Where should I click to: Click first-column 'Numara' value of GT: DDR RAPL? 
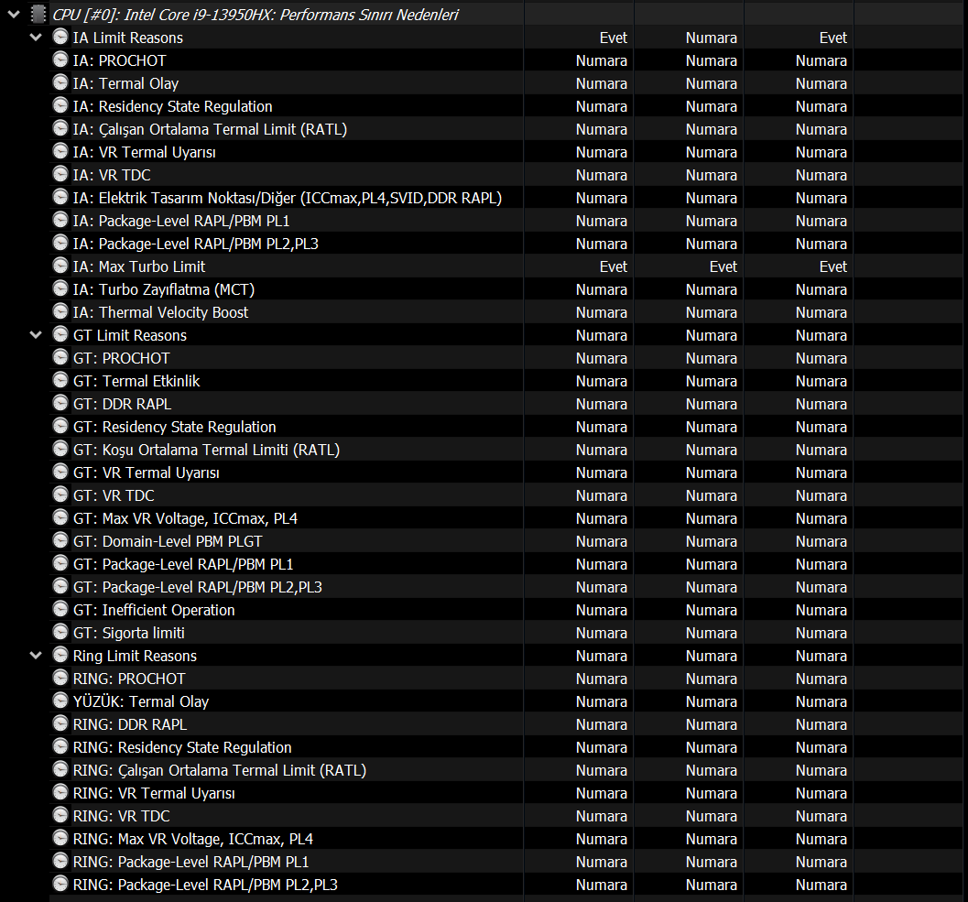tap(602, 404)
